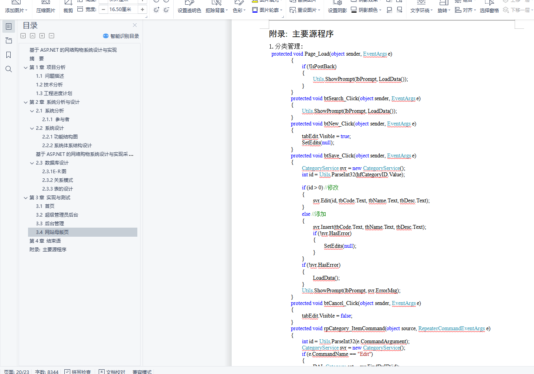Viewport: 534px width, 374px height.
Task: Select 2.3.2 关系模式 outline entry
Action: [x=58, y=180]
